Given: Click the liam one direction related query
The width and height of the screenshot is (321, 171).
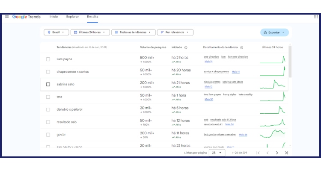Looking at the screenshot, I should (x=238, y=57).
